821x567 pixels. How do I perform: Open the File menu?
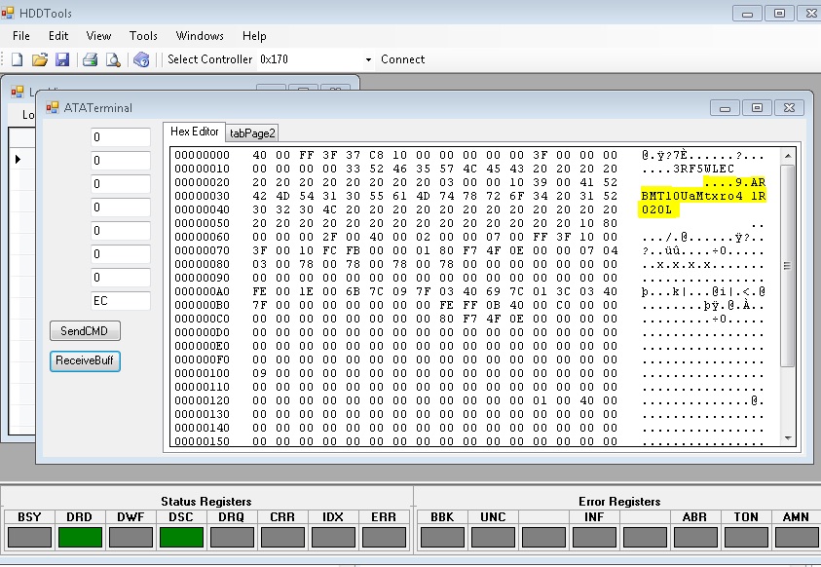click(21, 36)
